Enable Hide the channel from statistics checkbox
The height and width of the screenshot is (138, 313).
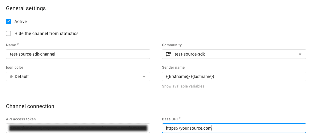pyautogui.click(x=8, y=33)
